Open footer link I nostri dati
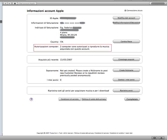The width and height of the screenshot is (167, 140). [x=129, y=133]
